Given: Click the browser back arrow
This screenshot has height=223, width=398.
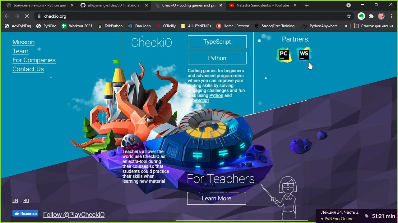Looking at the screenshot, I should click(x=7, y=16).
